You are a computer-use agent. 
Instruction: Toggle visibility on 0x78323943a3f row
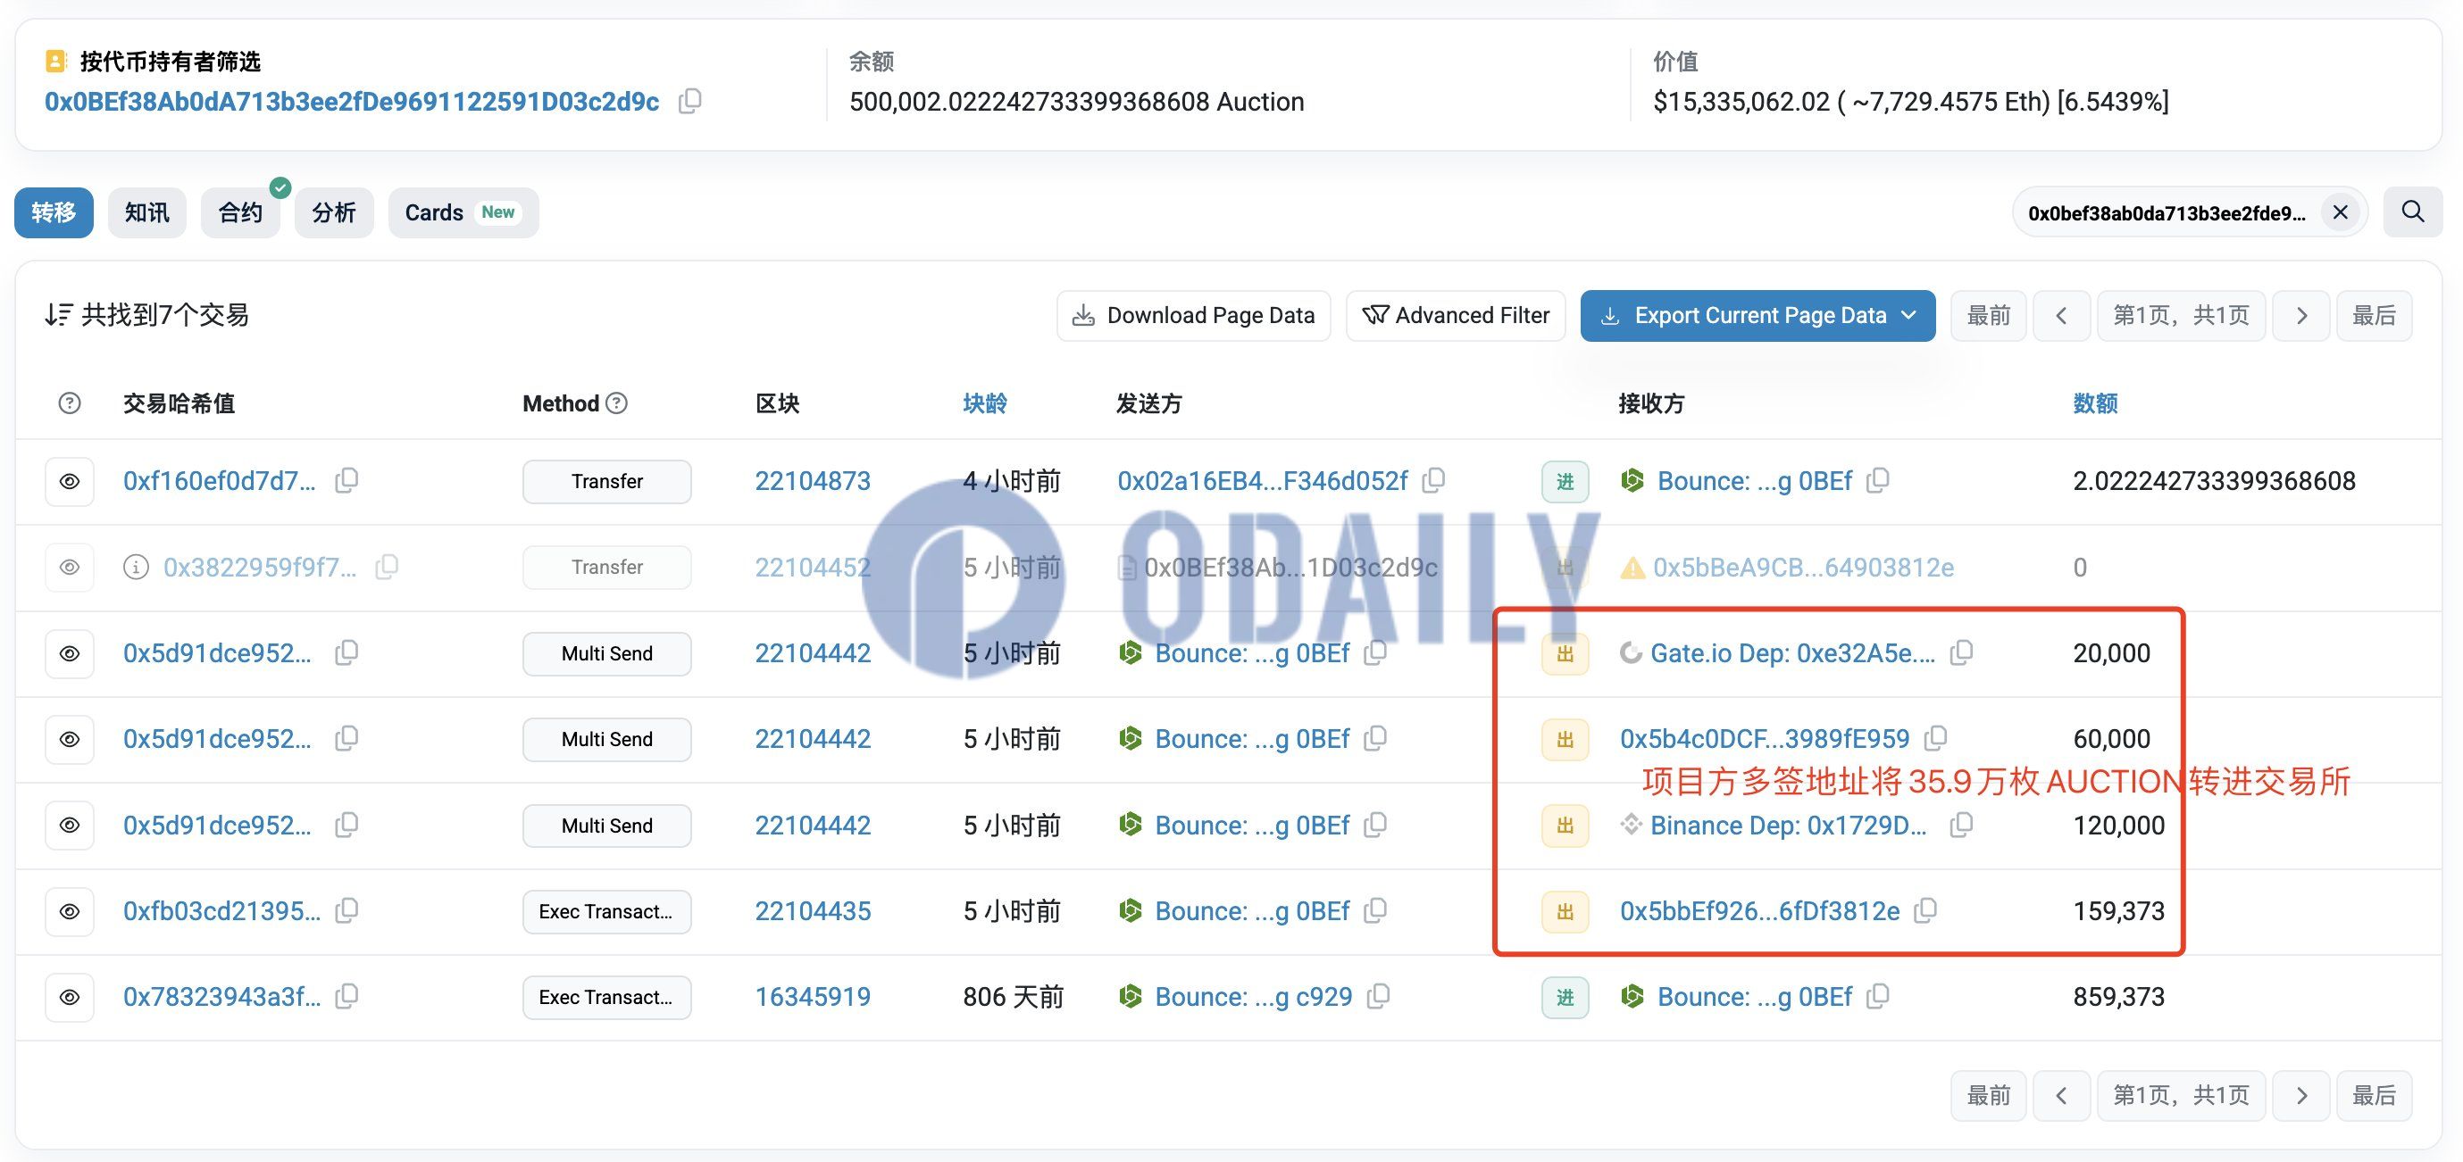68,995
